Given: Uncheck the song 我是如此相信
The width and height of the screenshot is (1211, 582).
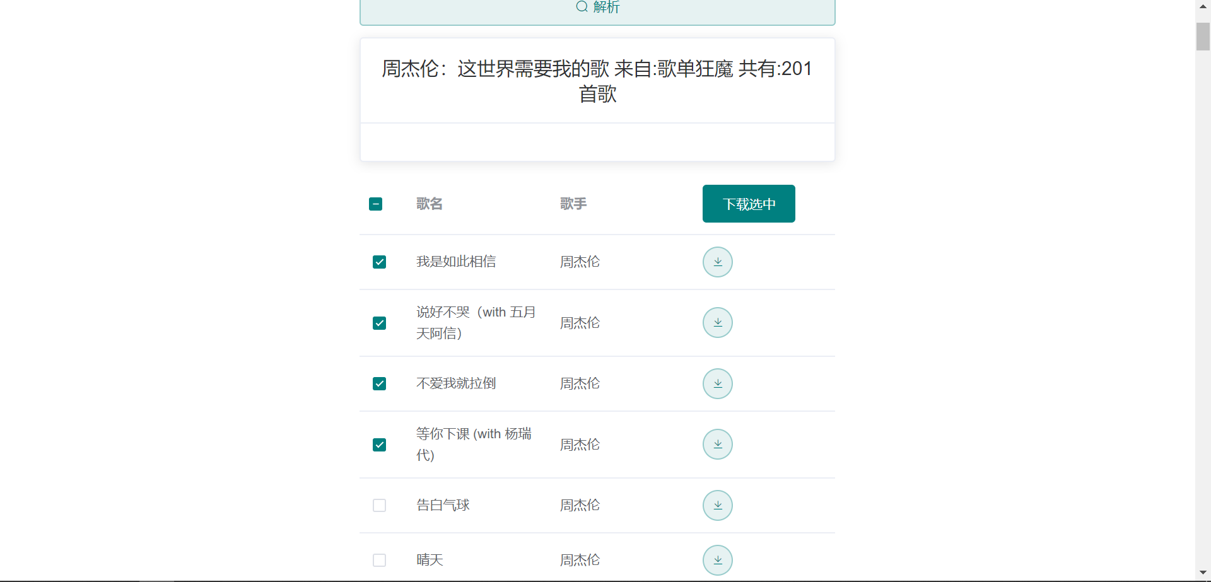Looking at the screenshot, I should 379,262.
